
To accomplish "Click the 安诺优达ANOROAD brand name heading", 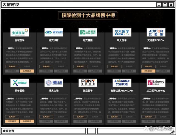I will 122,91.
